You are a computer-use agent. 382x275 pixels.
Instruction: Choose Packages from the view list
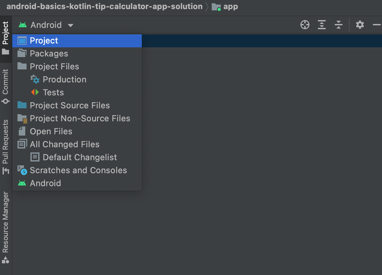point(77,54)
